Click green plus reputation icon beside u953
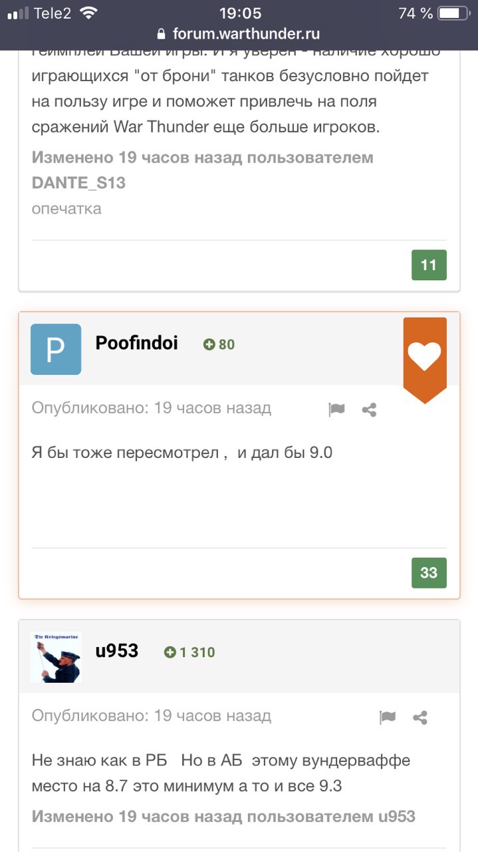The width and height of the screenshot is (478, 852). (170, 653)
